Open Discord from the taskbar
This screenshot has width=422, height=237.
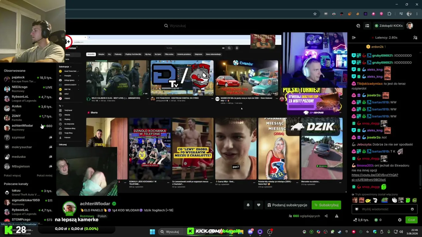(250, 232)
